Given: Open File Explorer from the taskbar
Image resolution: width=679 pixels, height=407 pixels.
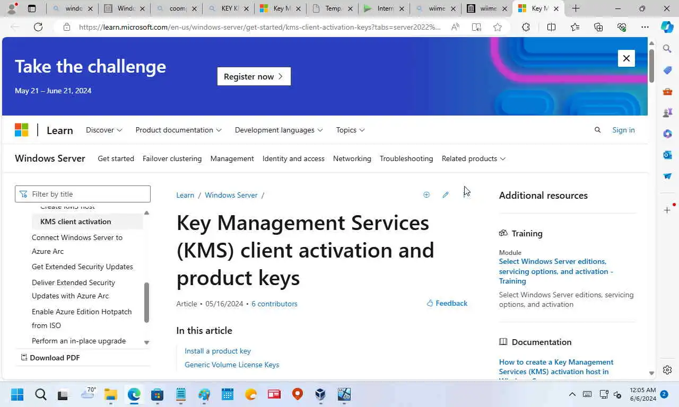Looking at the screenshot, I should pos(110,394).
